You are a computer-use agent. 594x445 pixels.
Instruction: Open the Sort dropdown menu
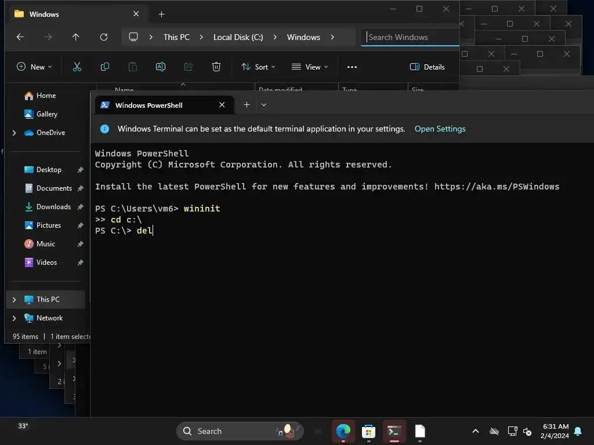point(258,67)
